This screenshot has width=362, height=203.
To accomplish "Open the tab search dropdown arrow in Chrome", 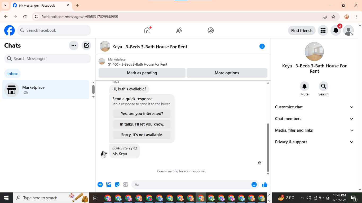I will (x=5, y=5).
